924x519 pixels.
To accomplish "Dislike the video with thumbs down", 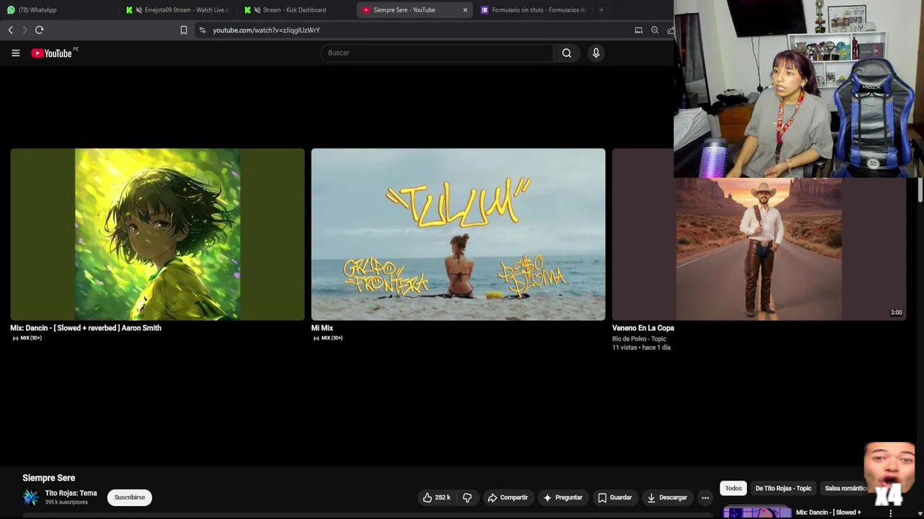I will (467, 497).
